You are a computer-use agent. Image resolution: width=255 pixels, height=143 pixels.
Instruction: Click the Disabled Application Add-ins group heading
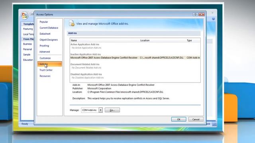point(86,74)
